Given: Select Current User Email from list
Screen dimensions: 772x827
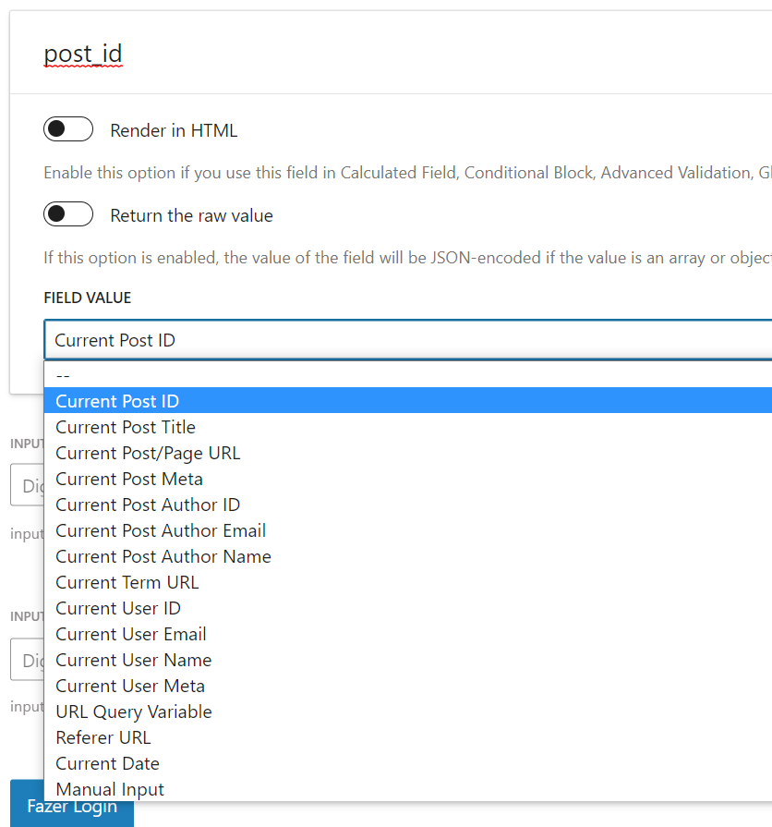Looking at the screenshot, I should (x=130, y=634).
